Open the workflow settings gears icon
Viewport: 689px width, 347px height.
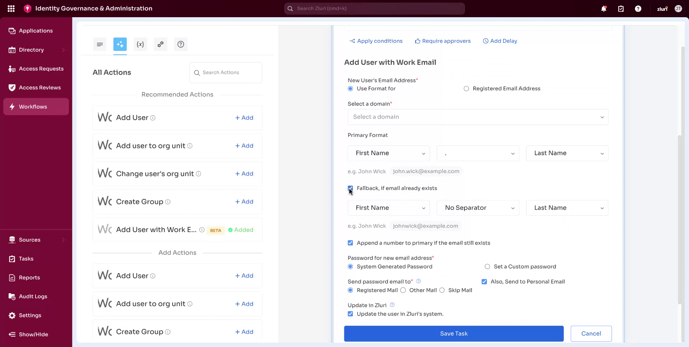(160, 44)
